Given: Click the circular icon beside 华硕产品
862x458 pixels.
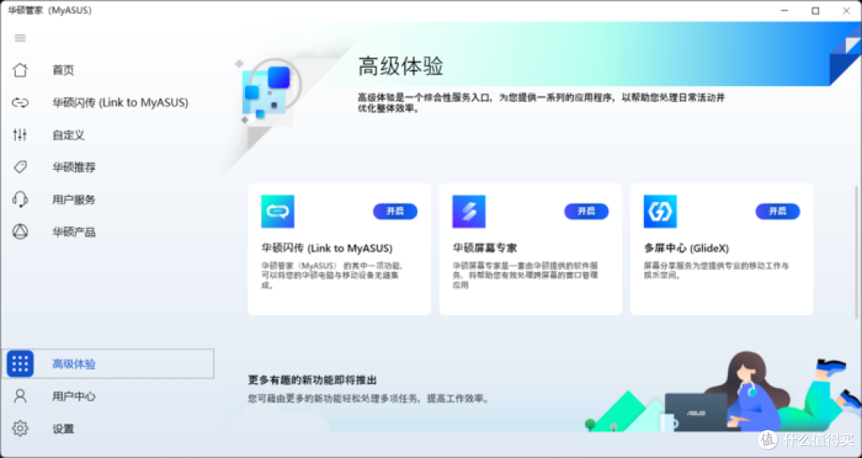Looking at the screenshot, I should tap(20, 231).
